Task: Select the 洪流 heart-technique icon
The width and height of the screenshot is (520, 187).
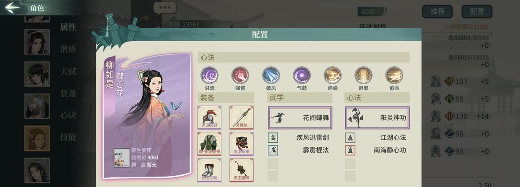Action: coord(209,75)
